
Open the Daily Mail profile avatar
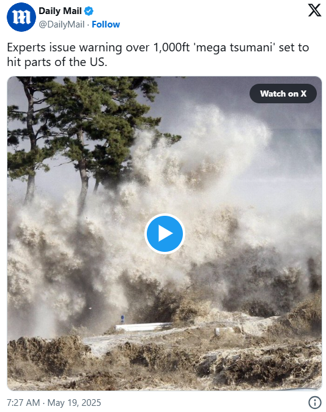(x=21, y=17)
